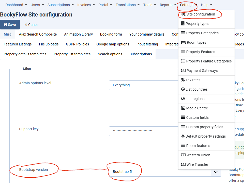Click the Bootstrap version label
The height and width of the screenshot is (183, 244).
34,170
